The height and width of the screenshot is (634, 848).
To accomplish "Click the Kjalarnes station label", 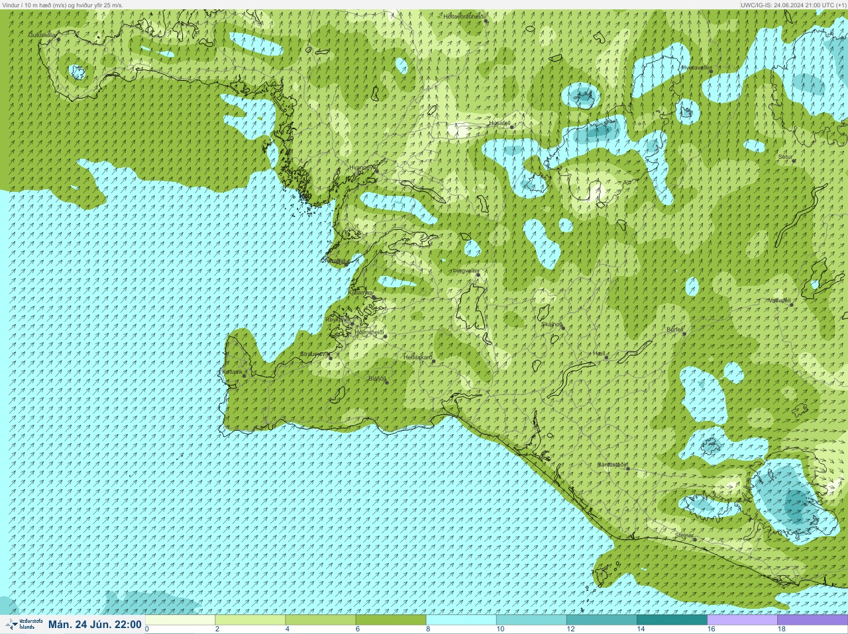I will [361, 292].
